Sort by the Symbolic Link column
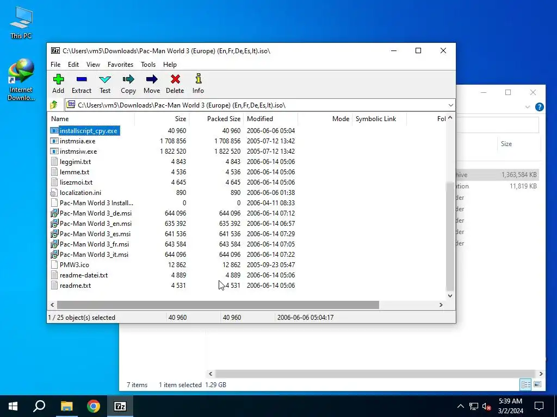Image resolution: width=557 pixels, height=417 pixels. 379,119
